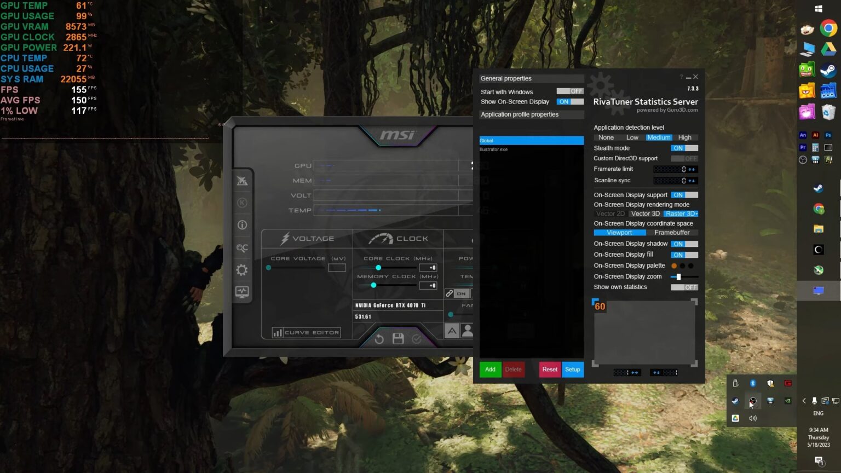Expand hidden icons in system tray
Image resolution: width=841 pixels, height=473 pixels.
(804, 400)
